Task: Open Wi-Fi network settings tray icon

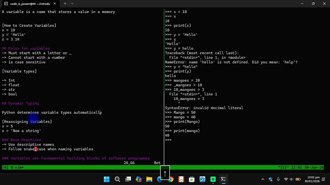Action: click(286, 179)
